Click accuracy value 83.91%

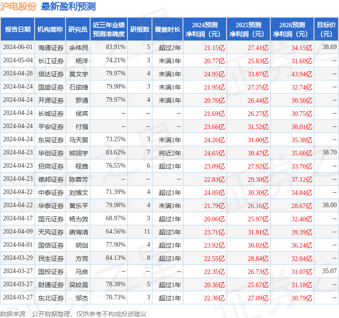tap(116, 47)
